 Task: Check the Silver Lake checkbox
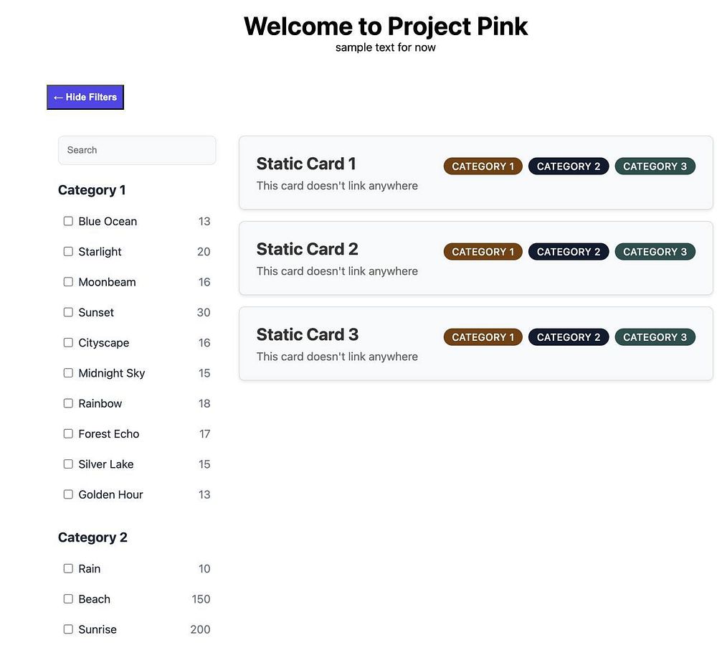point(68,464)
